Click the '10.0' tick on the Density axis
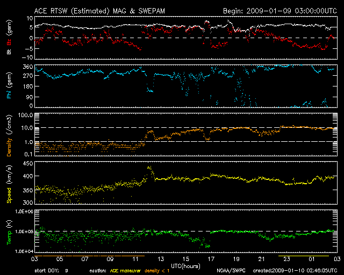Image resolution: width=344 pixels, height=275 pixels. [x=27, y=128]
